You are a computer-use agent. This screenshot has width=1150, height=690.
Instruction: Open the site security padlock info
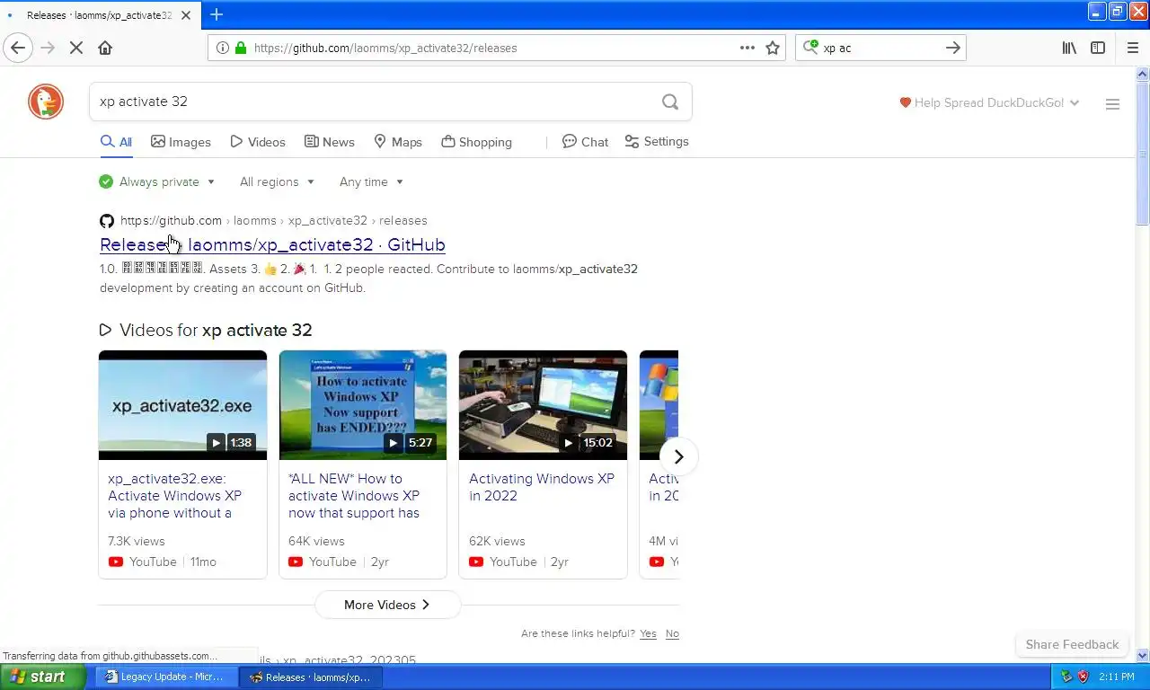241,48
